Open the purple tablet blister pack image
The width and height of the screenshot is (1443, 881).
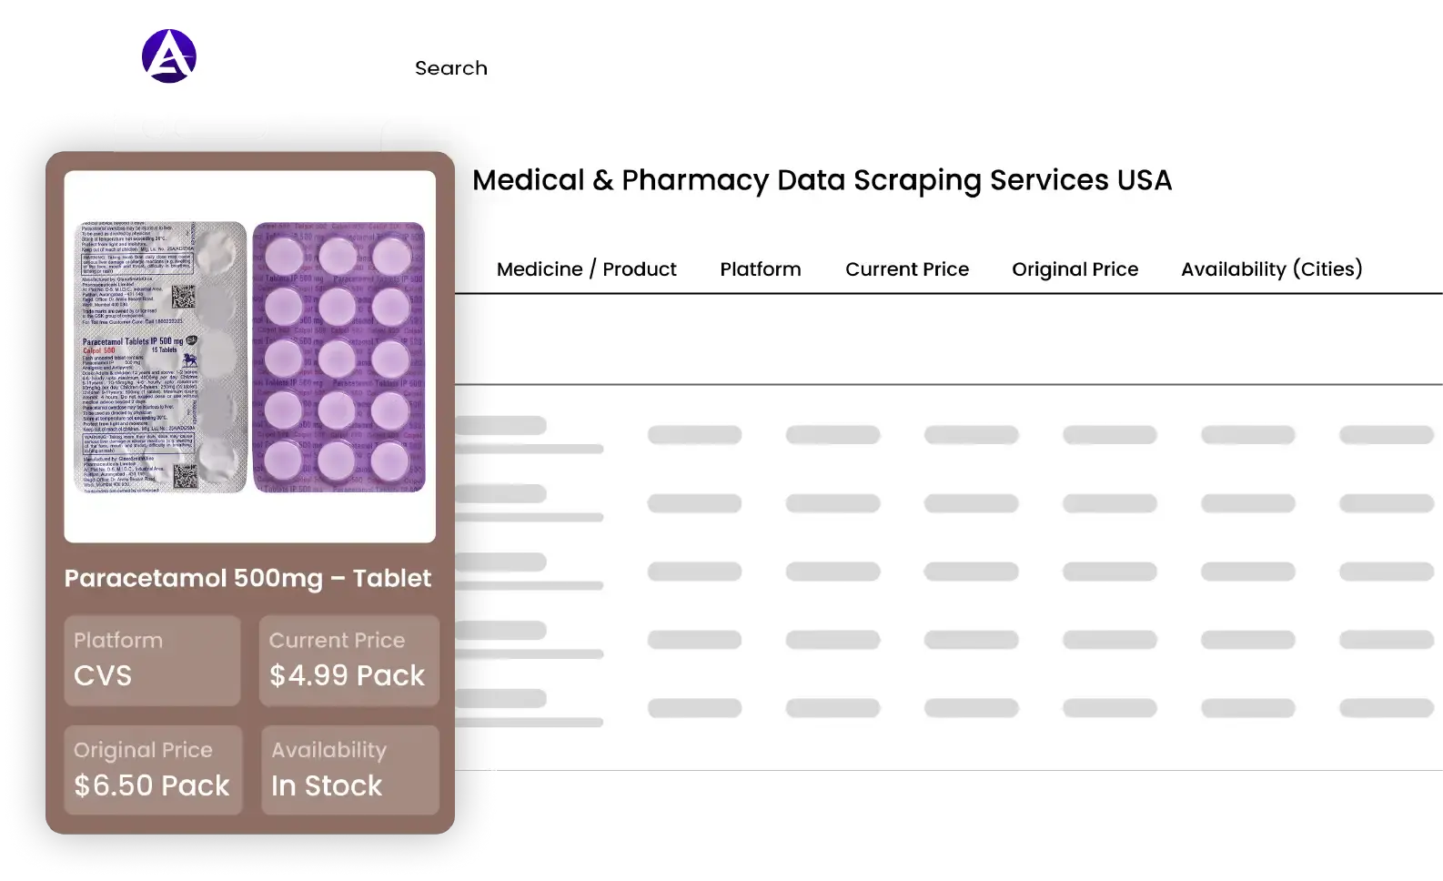(339, 358)
